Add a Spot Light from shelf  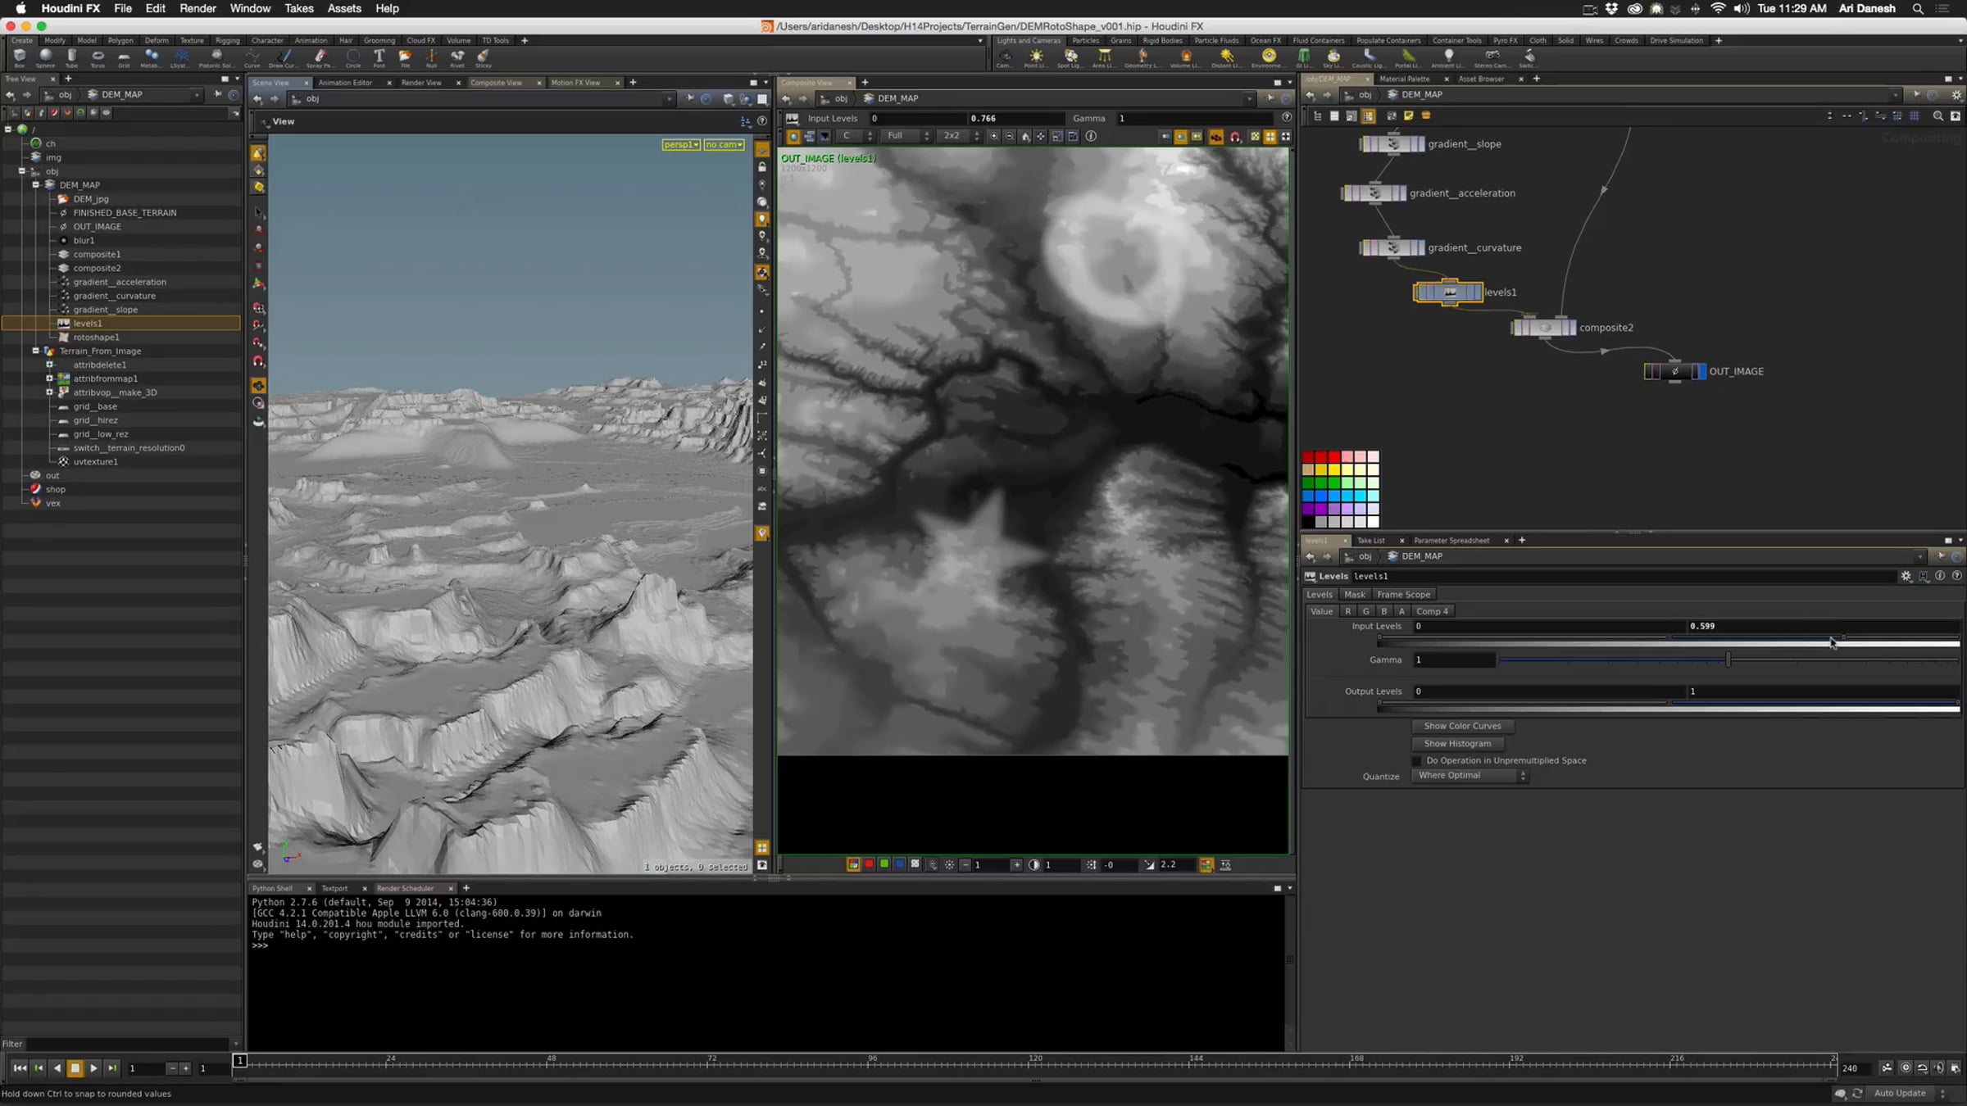(1070, 57)
